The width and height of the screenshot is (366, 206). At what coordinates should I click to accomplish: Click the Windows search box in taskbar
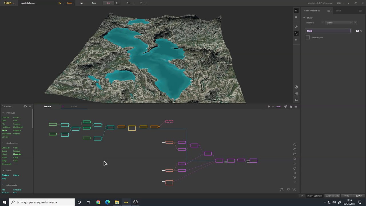[x=42, y=202]
